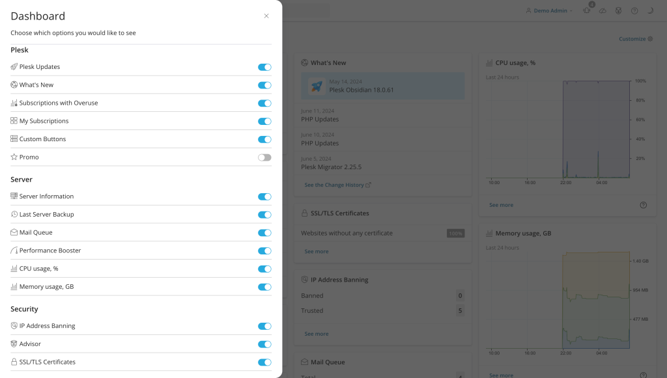Click IP Address Banning shield icon in panel

point(14,326)
